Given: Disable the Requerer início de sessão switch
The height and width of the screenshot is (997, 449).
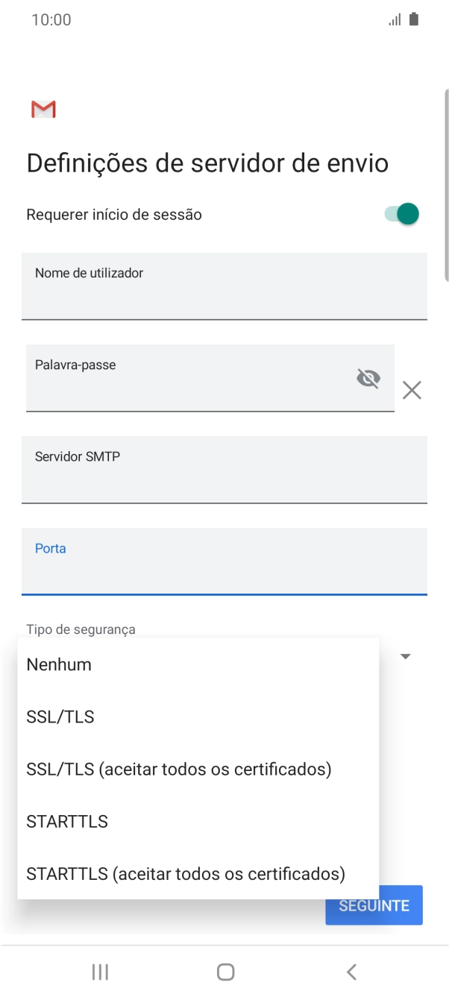Looking at the screenshot, I should point(403,215).
